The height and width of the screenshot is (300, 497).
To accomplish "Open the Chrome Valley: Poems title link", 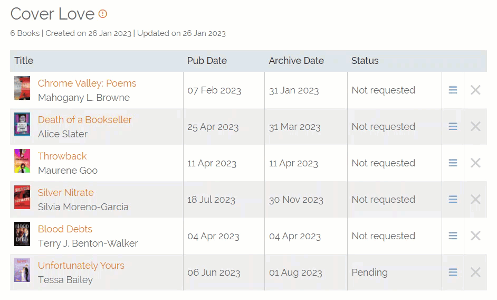I will click(87, 83).
